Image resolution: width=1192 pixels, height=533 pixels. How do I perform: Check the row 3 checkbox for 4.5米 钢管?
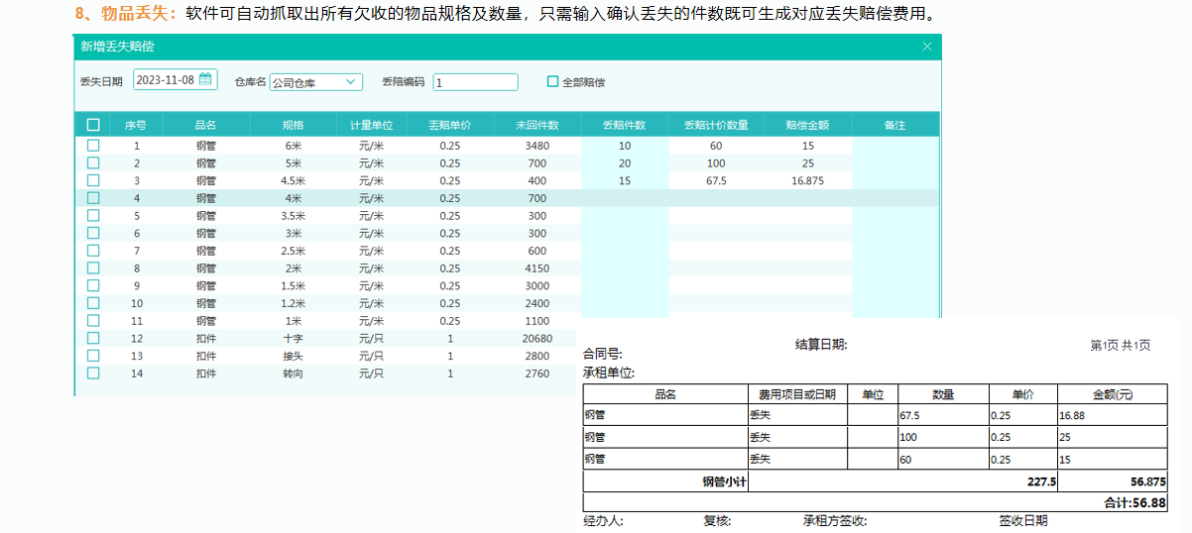[x=93, y=180]
